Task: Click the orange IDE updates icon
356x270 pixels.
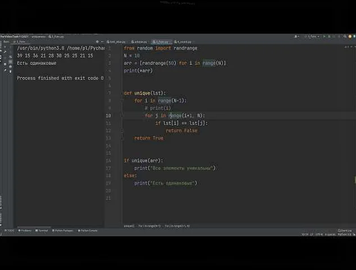Action: [350, 37]
